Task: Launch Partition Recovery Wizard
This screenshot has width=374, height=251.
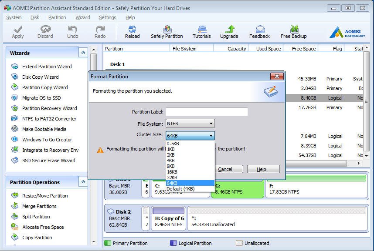Action: coord(44,108)
